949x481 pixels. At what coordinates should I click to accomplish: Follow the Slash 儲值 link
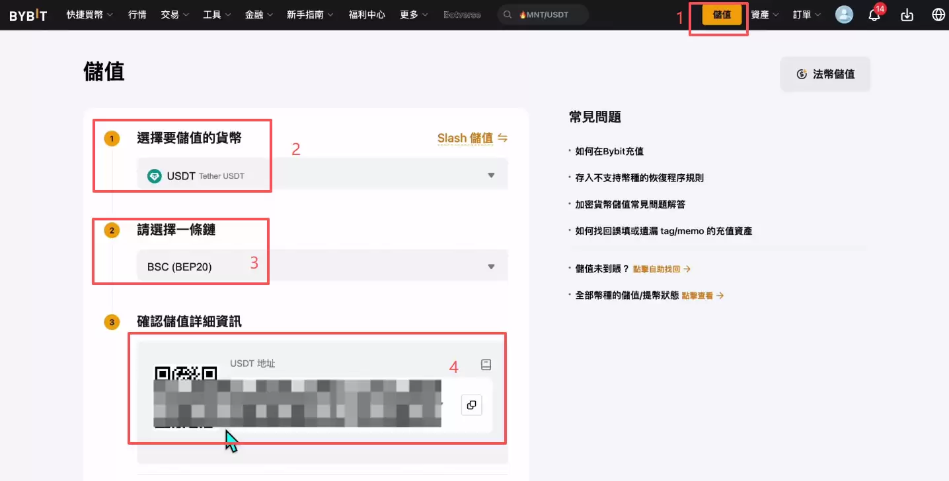pyautogui.click(x=466, y=138)
